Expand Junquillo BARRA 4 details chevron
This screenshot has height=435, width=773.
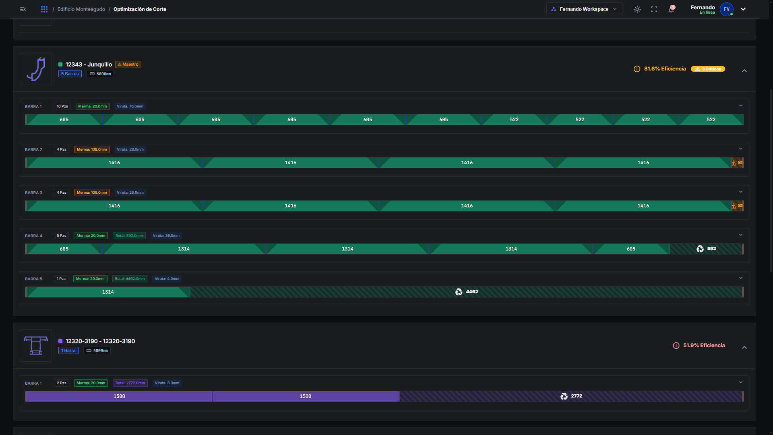741,235
